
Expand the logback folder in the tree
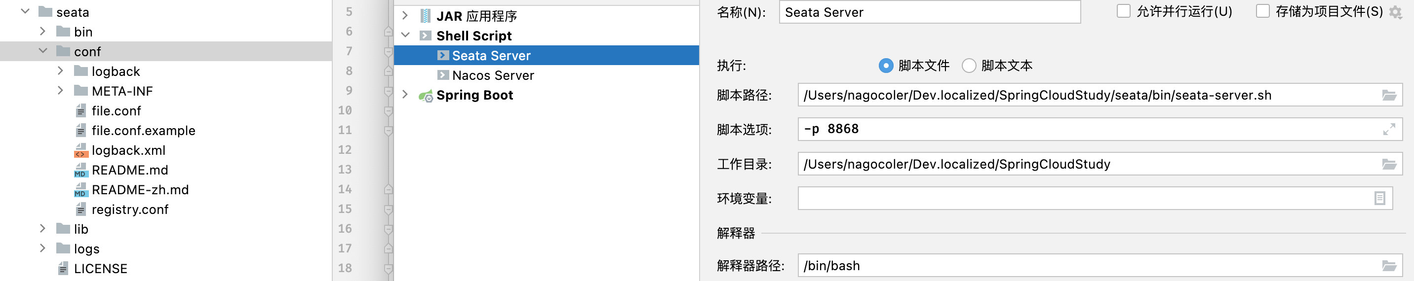click(60, 71)
